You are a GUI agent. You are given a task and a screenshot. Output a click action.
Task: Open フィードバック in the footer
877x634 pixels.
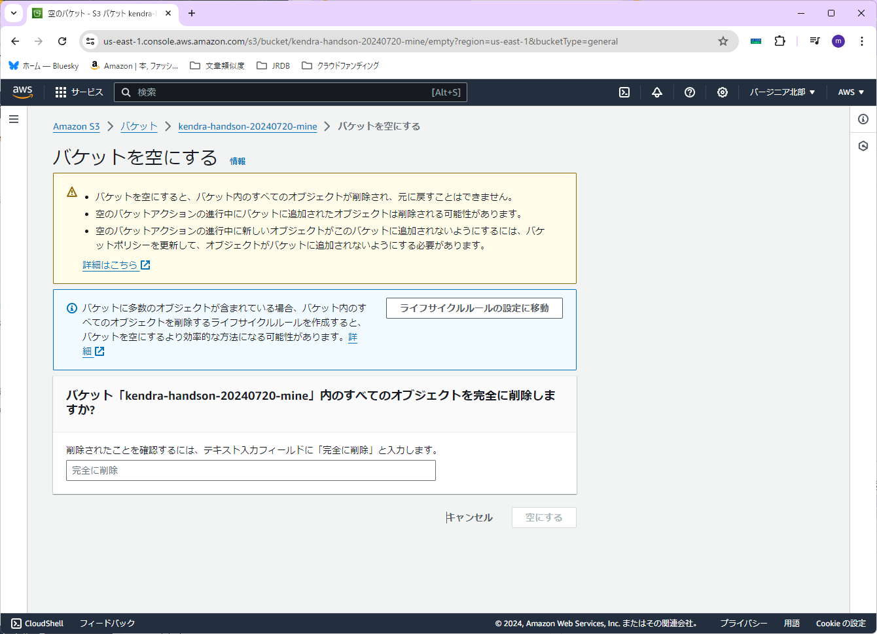point(107,624)
